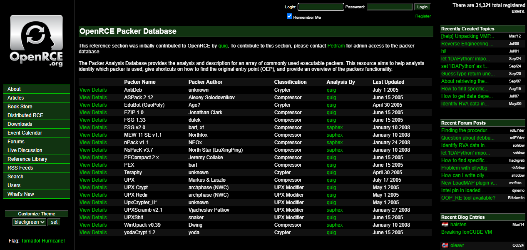
Task: Open Distributed RCE section
Action: click(37, 115)
